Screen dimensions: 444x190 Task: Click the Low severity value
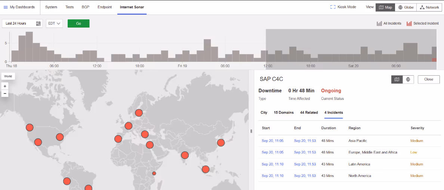click(414, 152)
